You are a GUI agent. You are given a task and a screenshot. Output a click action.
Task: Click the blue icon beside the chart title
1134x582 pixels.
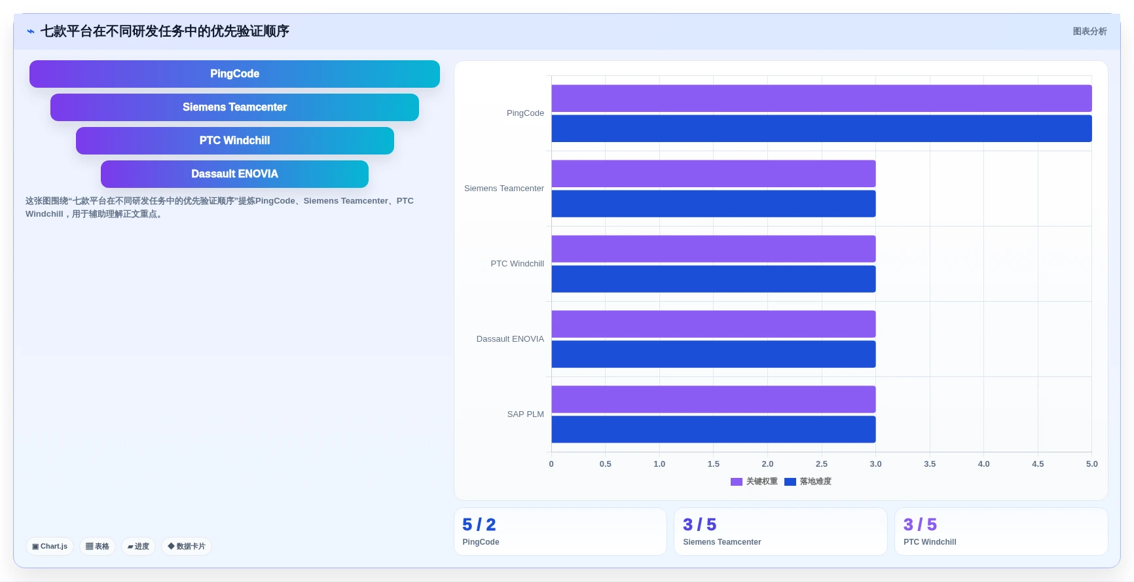click(x=30, y=31)
